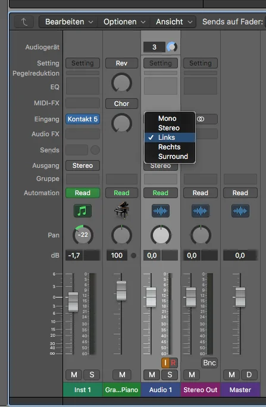Image resolution: width=266 pixels, height=407 pixels.
Task: Click the green music note icon on Inst 1
Action: [x=83, y=211]
